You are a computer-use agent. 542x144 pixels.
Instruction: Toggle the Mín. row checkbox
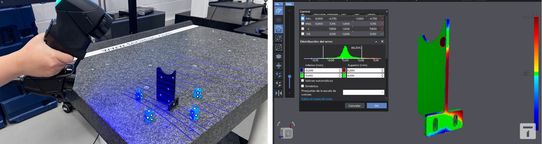pos(303,18)
